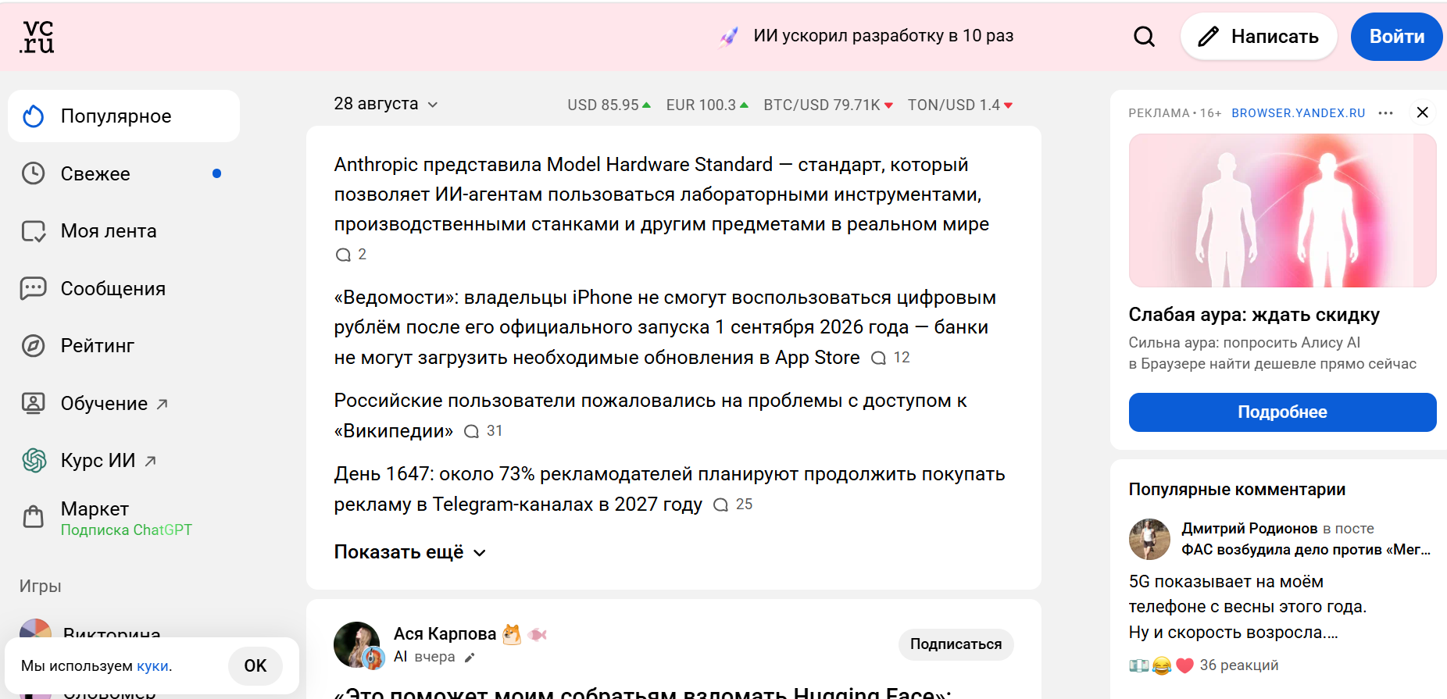Open the 5G comment text

tap(1247, 607)
